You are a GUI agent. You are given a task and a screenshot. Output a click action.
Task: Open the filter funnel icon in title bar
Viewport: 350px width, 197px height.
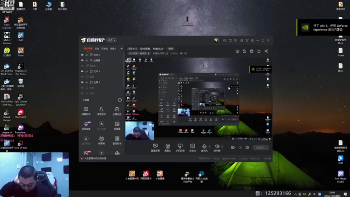point(247,40)
